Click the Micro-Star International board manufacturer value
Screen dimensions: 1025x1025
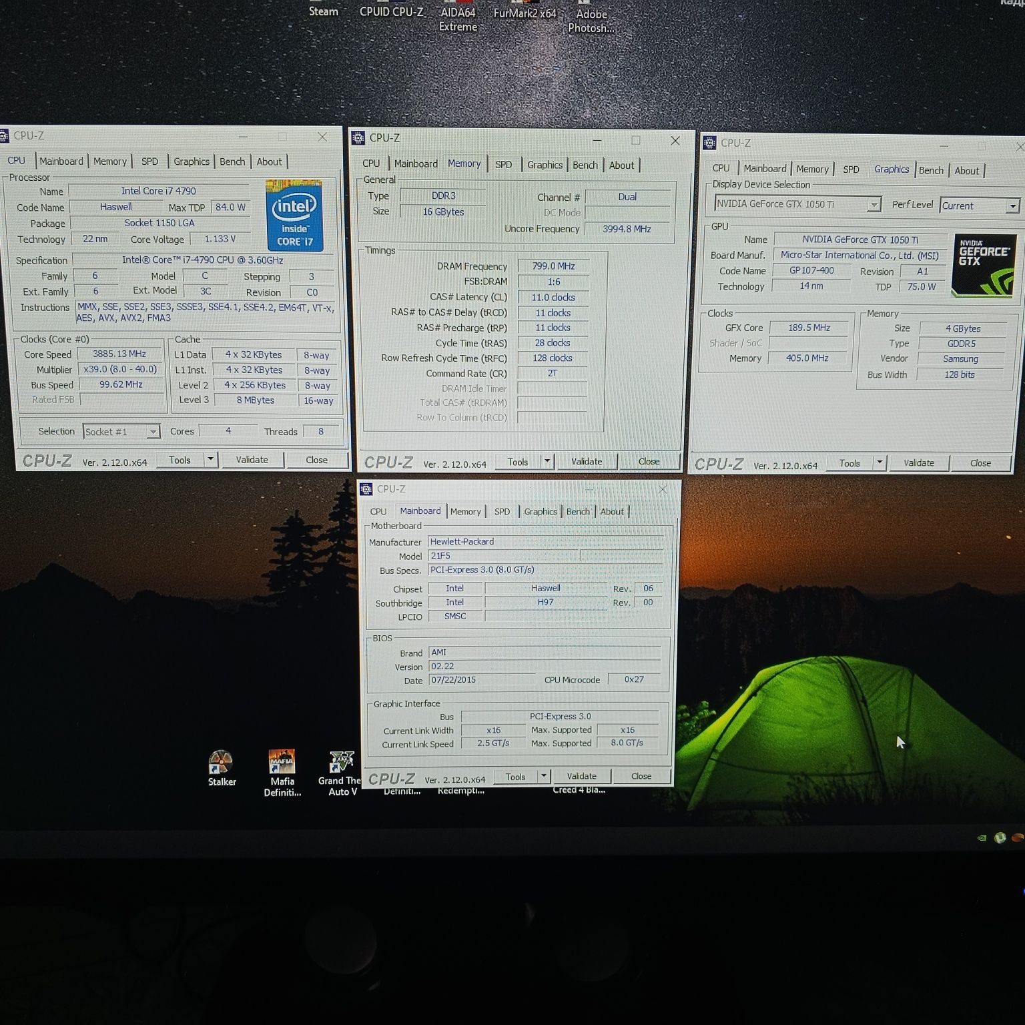(860, 255)
